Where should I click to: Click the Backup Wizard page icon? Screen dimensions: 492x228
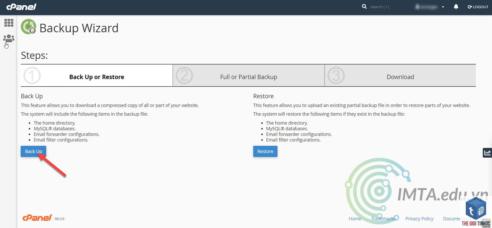pos(28,27)
